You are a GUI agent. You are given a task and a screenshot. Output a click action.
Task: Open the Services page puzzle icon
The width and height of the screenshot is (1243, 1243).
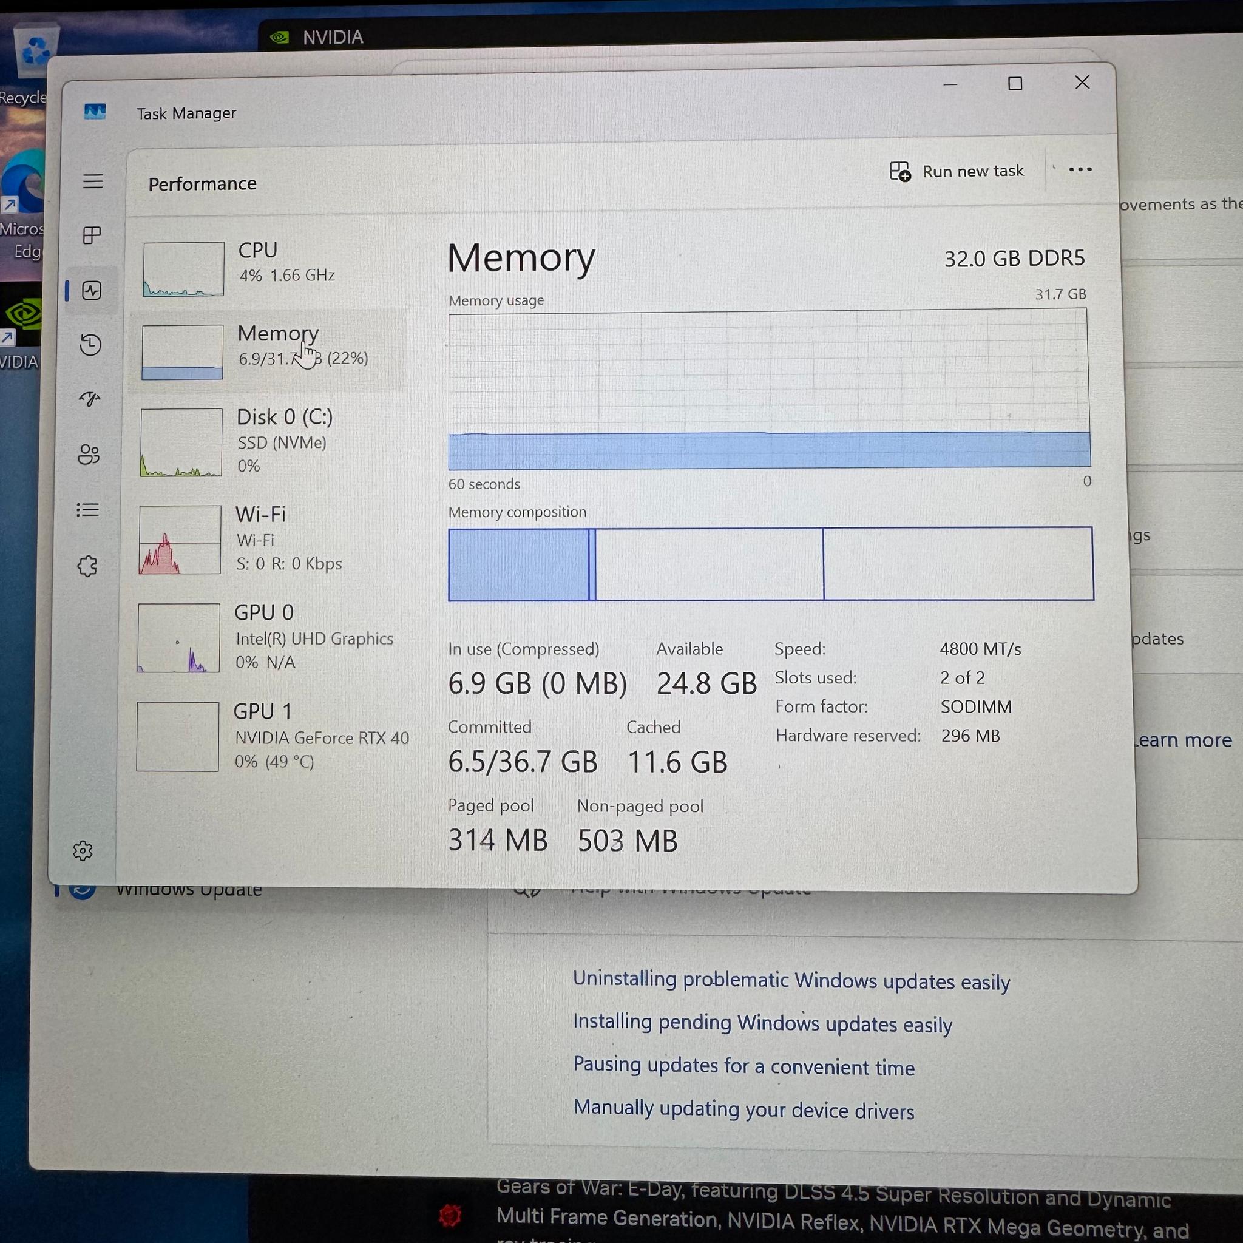tap(87, 566)
